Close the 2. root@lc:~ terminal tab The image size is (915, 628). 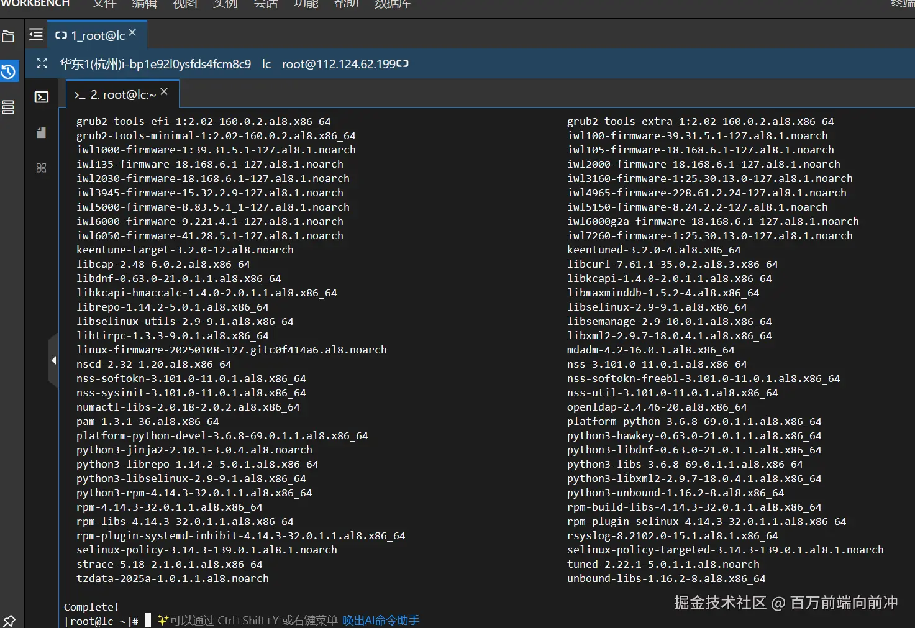point(164,92)
